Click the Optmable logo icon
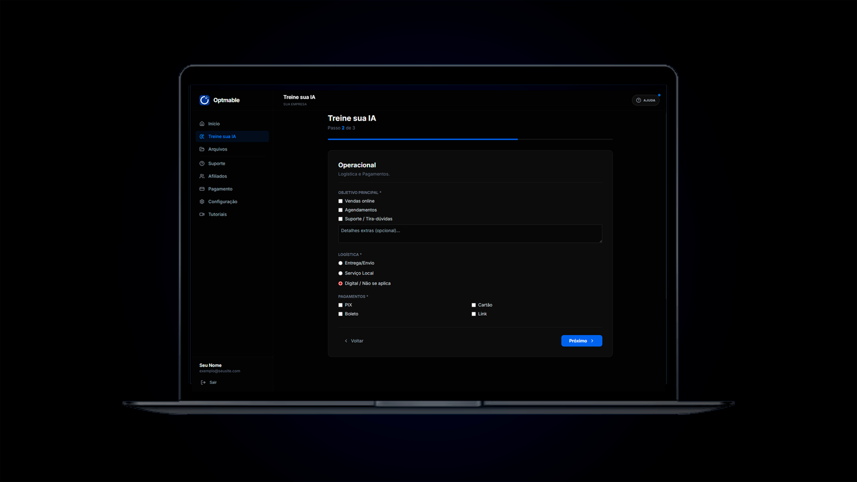 click(x=204, y=100)
